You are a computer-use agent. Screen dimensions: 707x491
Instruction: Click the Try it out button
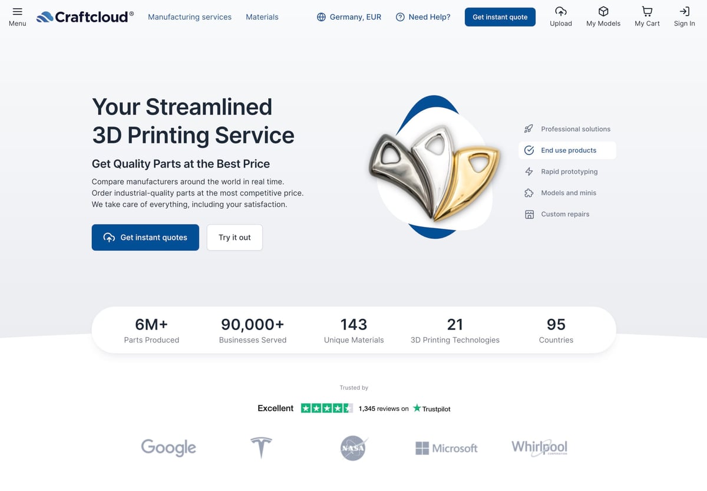(x=234, y=238)
